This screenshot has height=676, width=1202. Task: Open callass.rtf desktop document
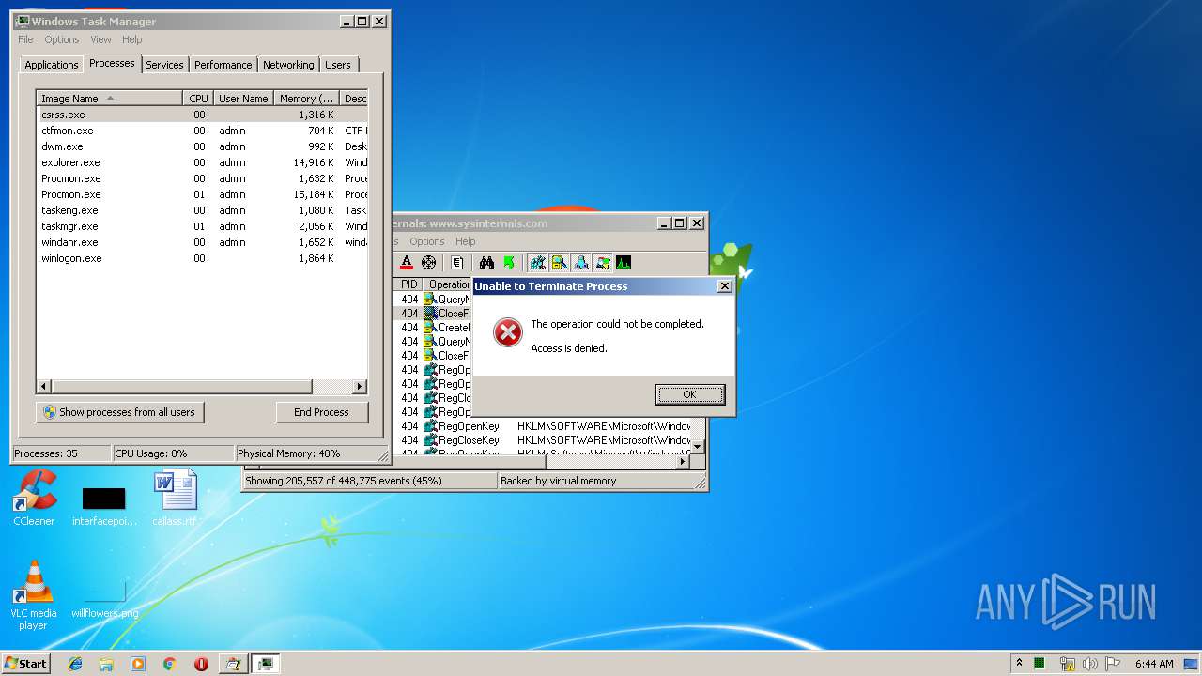click(176, 499)
